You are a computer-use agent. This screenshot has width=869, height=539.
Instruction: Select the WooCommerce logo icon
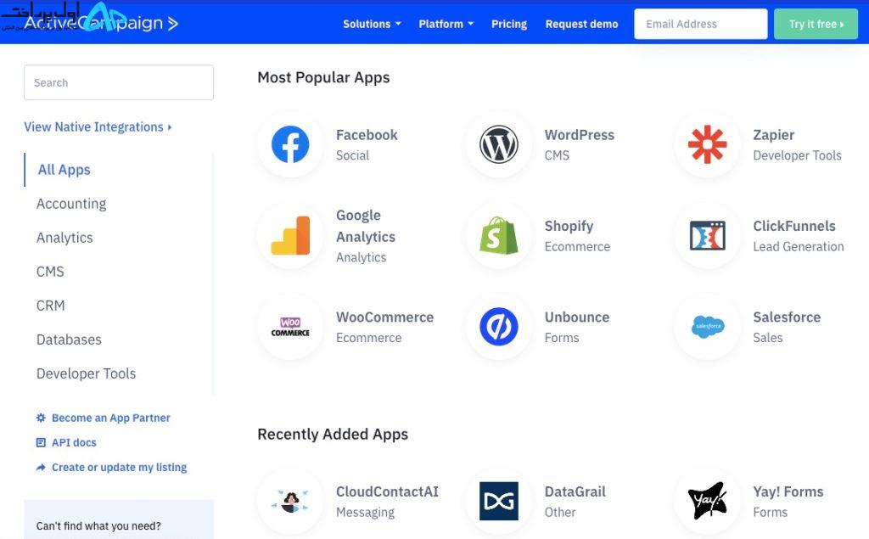click(x=290, y=327)
